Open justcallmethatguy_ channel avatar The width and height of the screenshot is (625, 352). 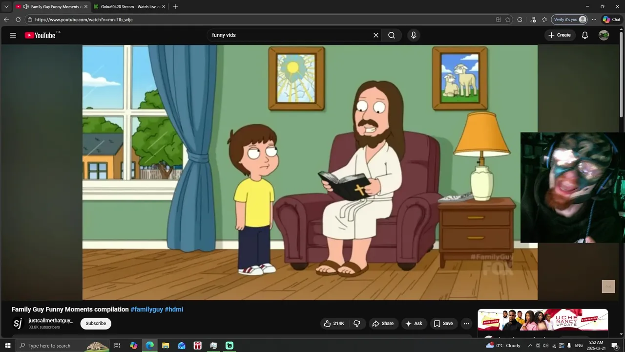pos(18,324)
